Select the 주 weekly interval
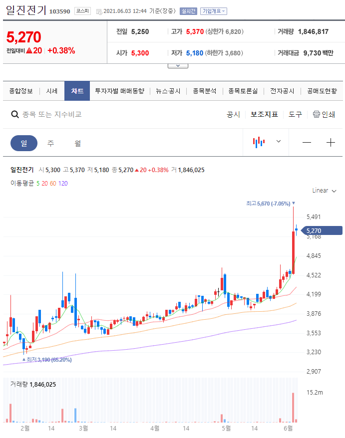 [50, 143]
